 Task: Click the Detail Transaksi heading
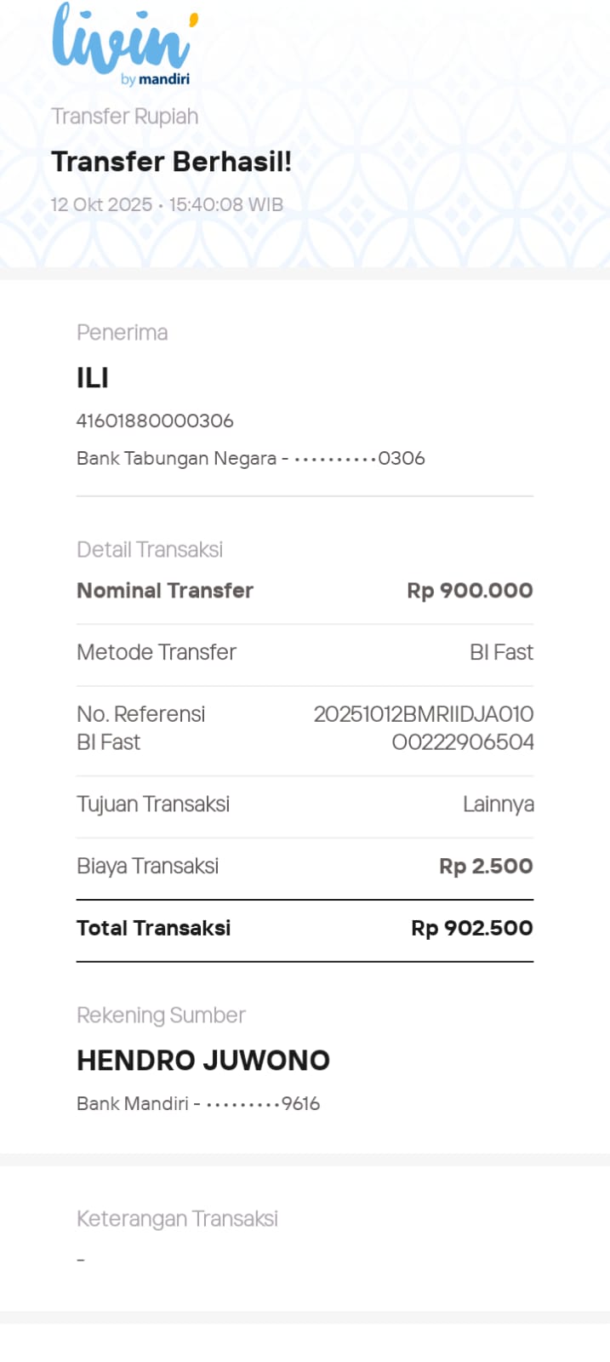[150, 550]
